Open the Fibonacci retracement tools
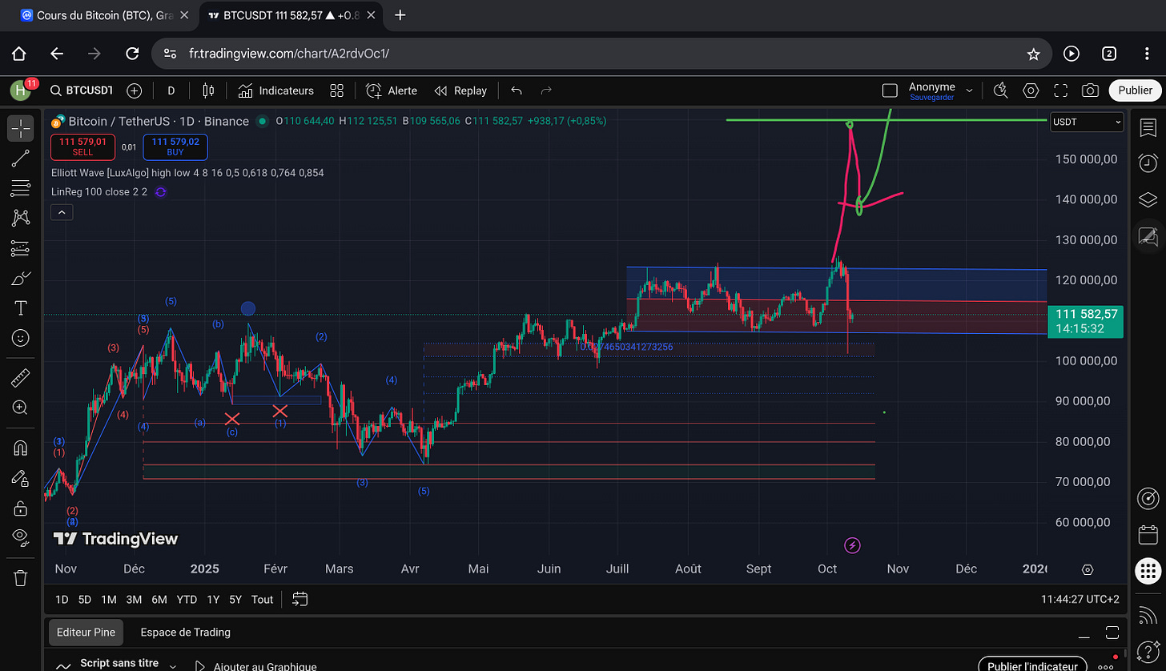Image resolution: width=1166 pixels, height=671 pixels. pyautogui.click(x=21, y=188)
